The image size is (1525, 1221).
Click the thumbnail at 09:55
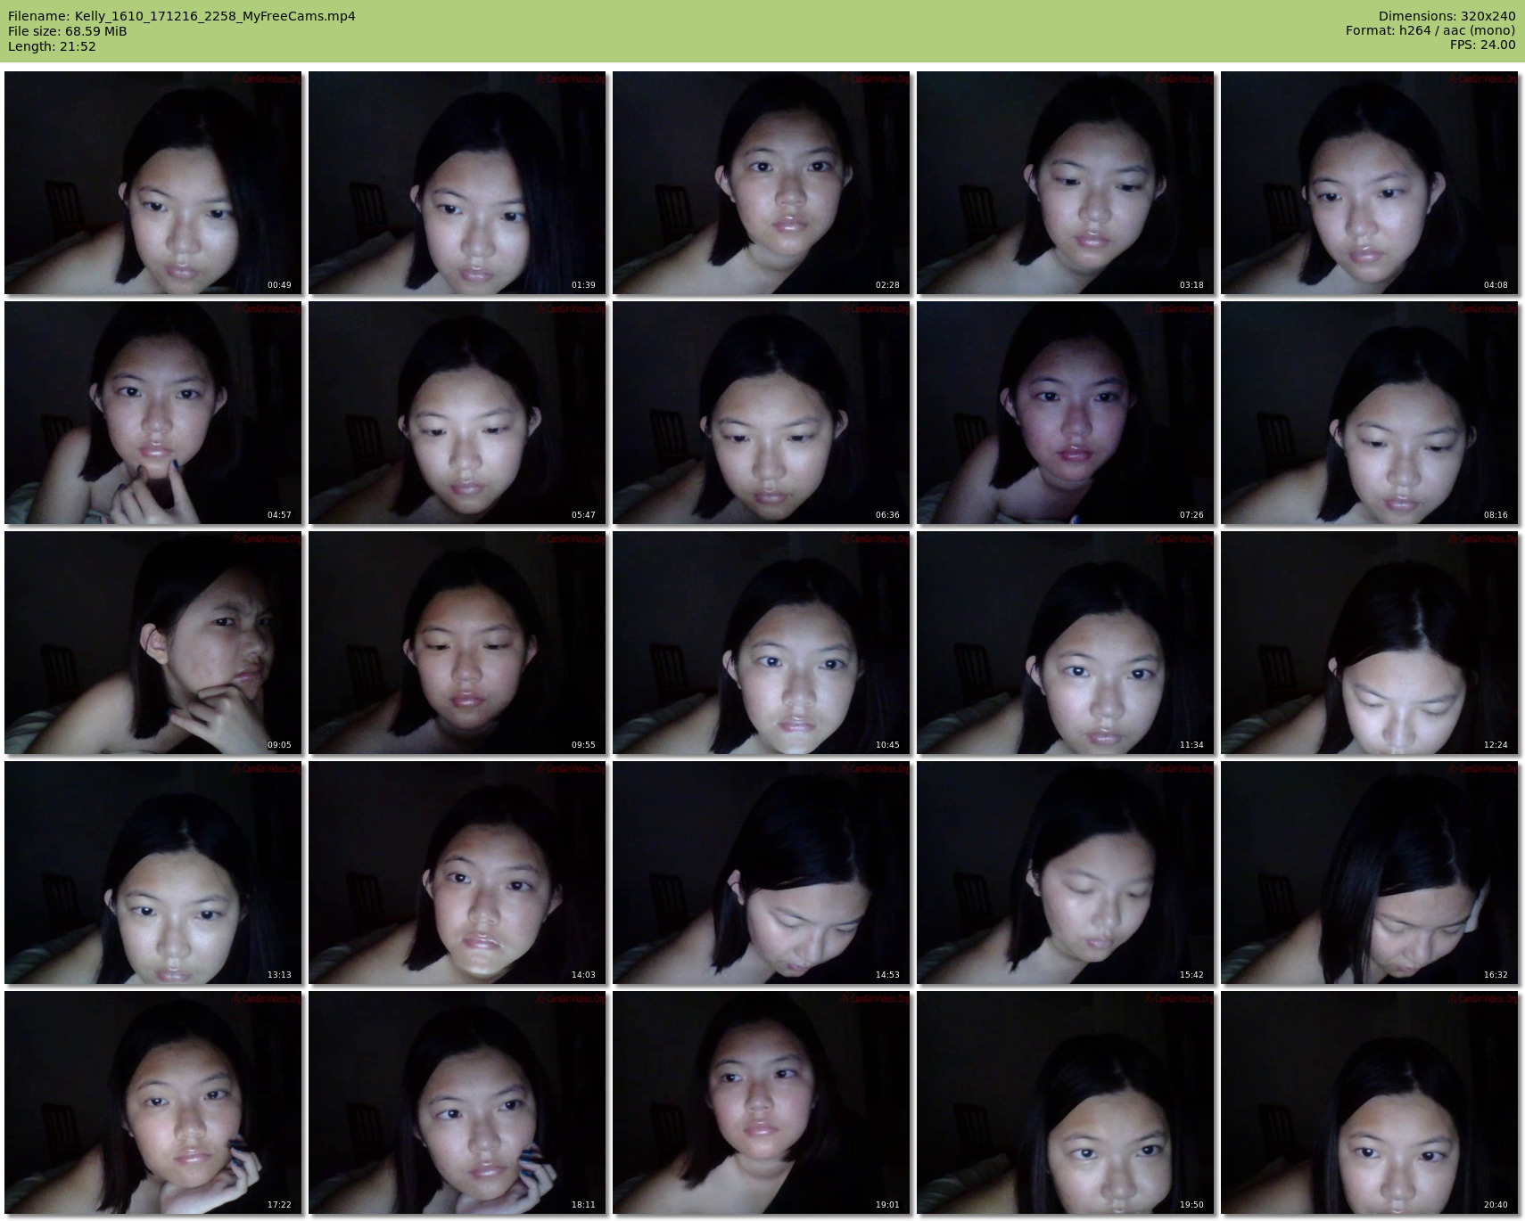(457, 643)
